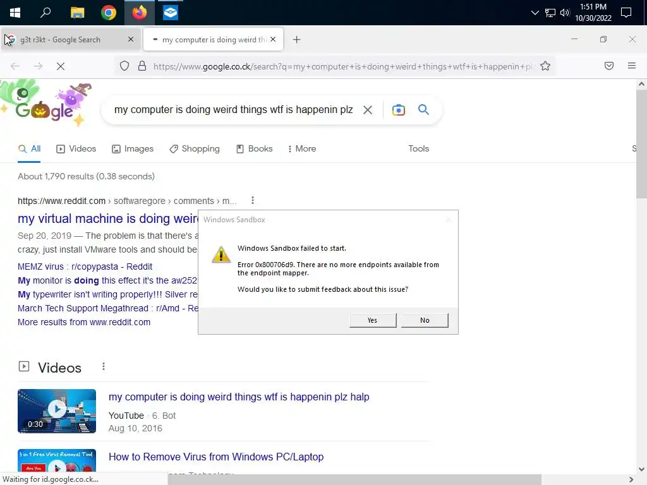Open 'my virtual machine is doing weir' result
The height and width of the screenshot is (485, 647).
[107, 219]
